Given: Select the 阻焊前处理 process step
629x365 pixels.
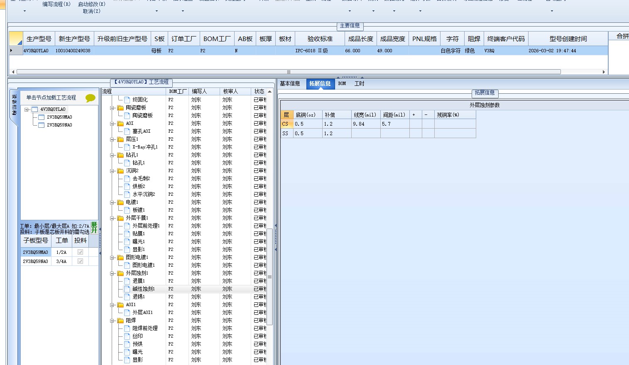Looking at the screenshot, I should (145, 328).
